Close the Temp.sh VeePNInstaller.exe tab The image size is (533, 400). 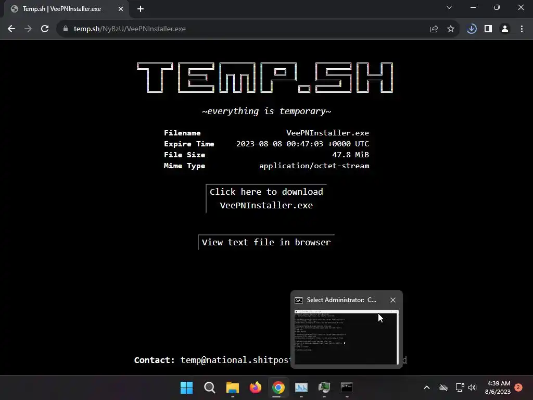(121, 9)
